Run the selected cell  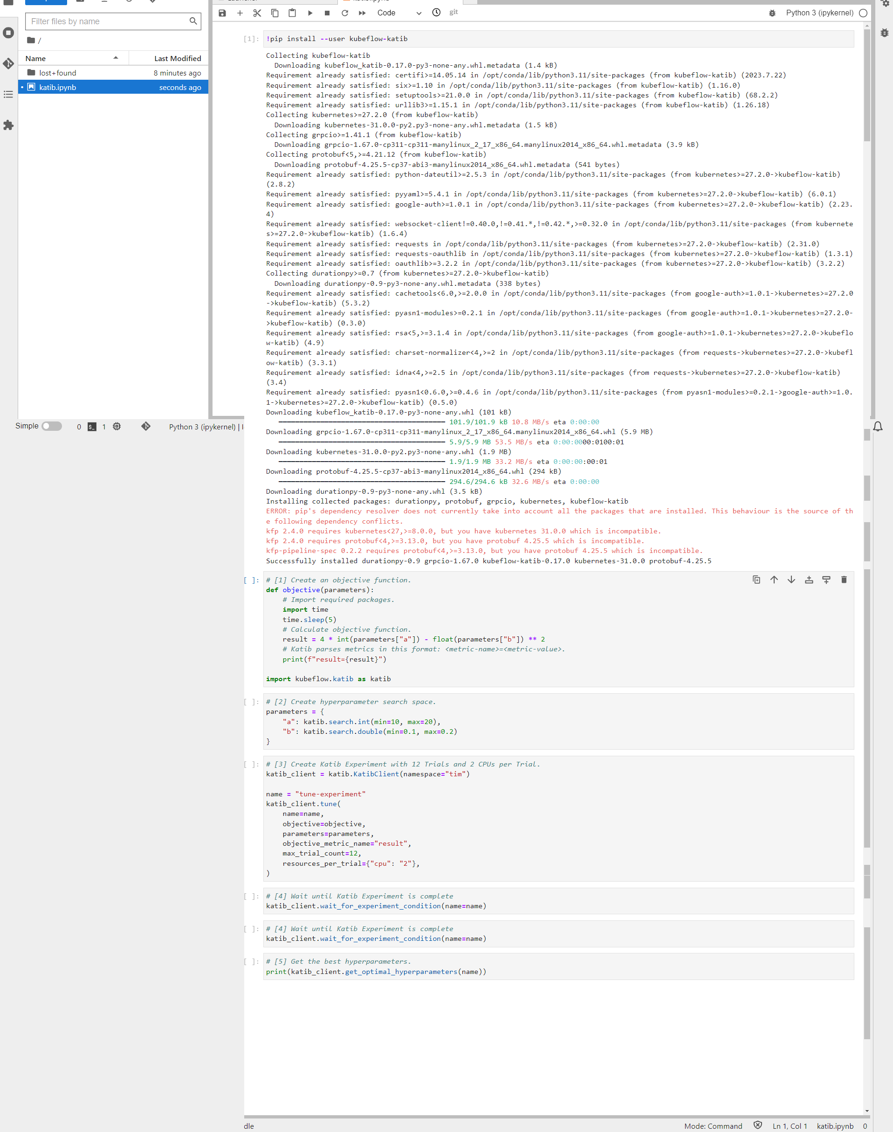click(x=310, y=13)
